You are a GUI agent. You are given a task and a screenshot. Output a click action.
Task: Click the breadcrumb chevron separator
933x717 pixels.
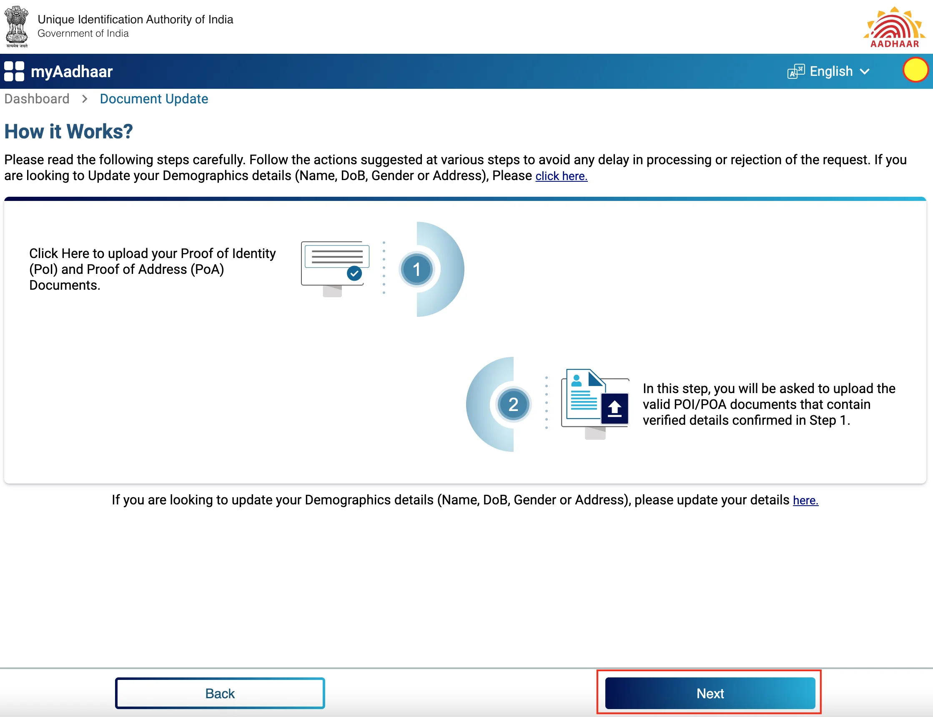point(85,99)
